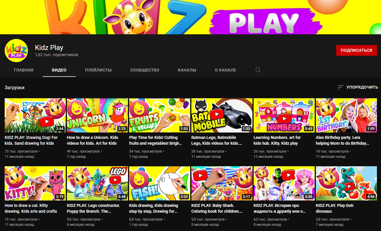Click the sort lines icon beside Упорядочить

tap(341, 87)
